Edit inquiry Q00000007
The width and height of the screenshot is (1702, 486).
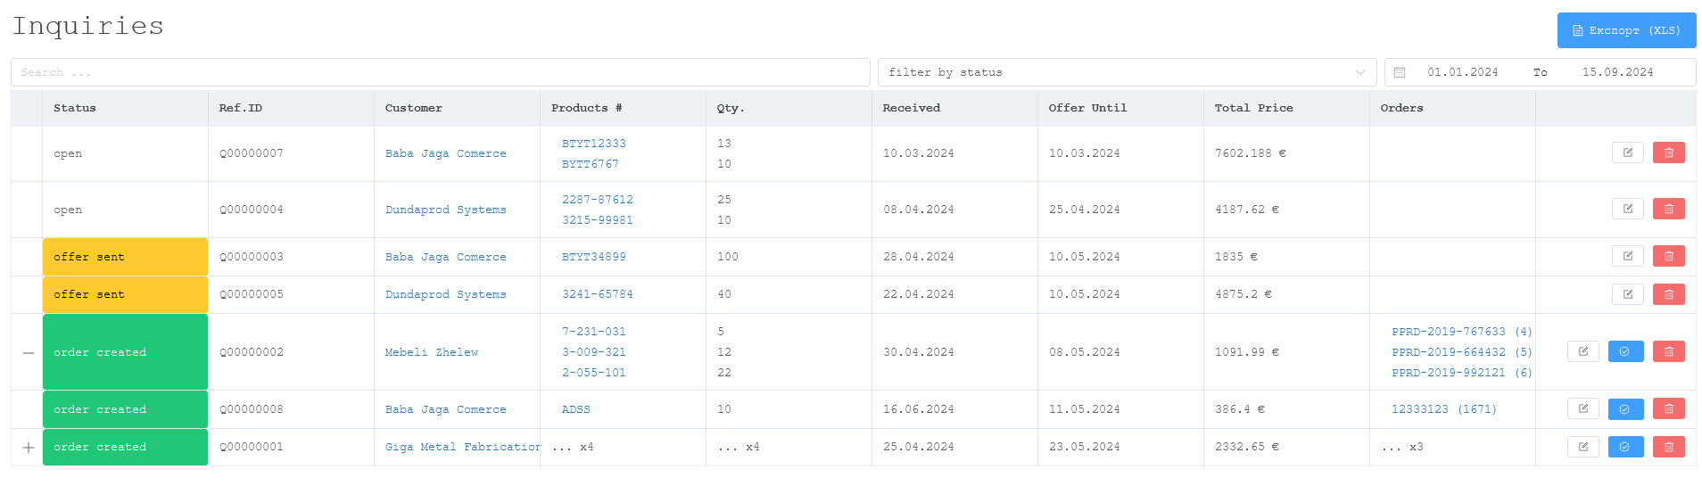click(1627, 152)
